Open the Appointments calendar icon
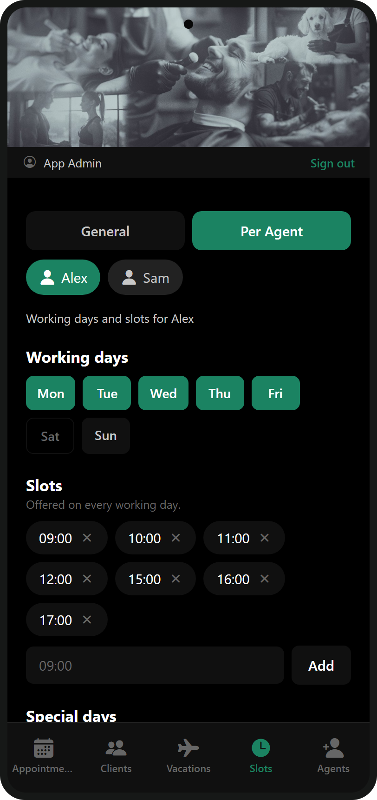The image size is (377, 800). tap(44, 748)
